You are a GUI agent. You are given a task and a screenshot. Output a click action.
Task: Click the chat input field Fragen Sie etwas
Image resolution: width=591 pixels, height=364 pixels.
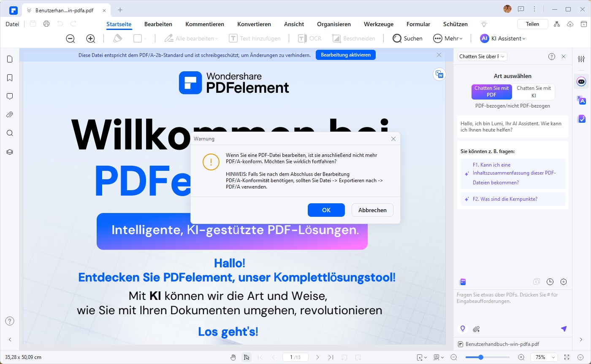coord(513,305)
